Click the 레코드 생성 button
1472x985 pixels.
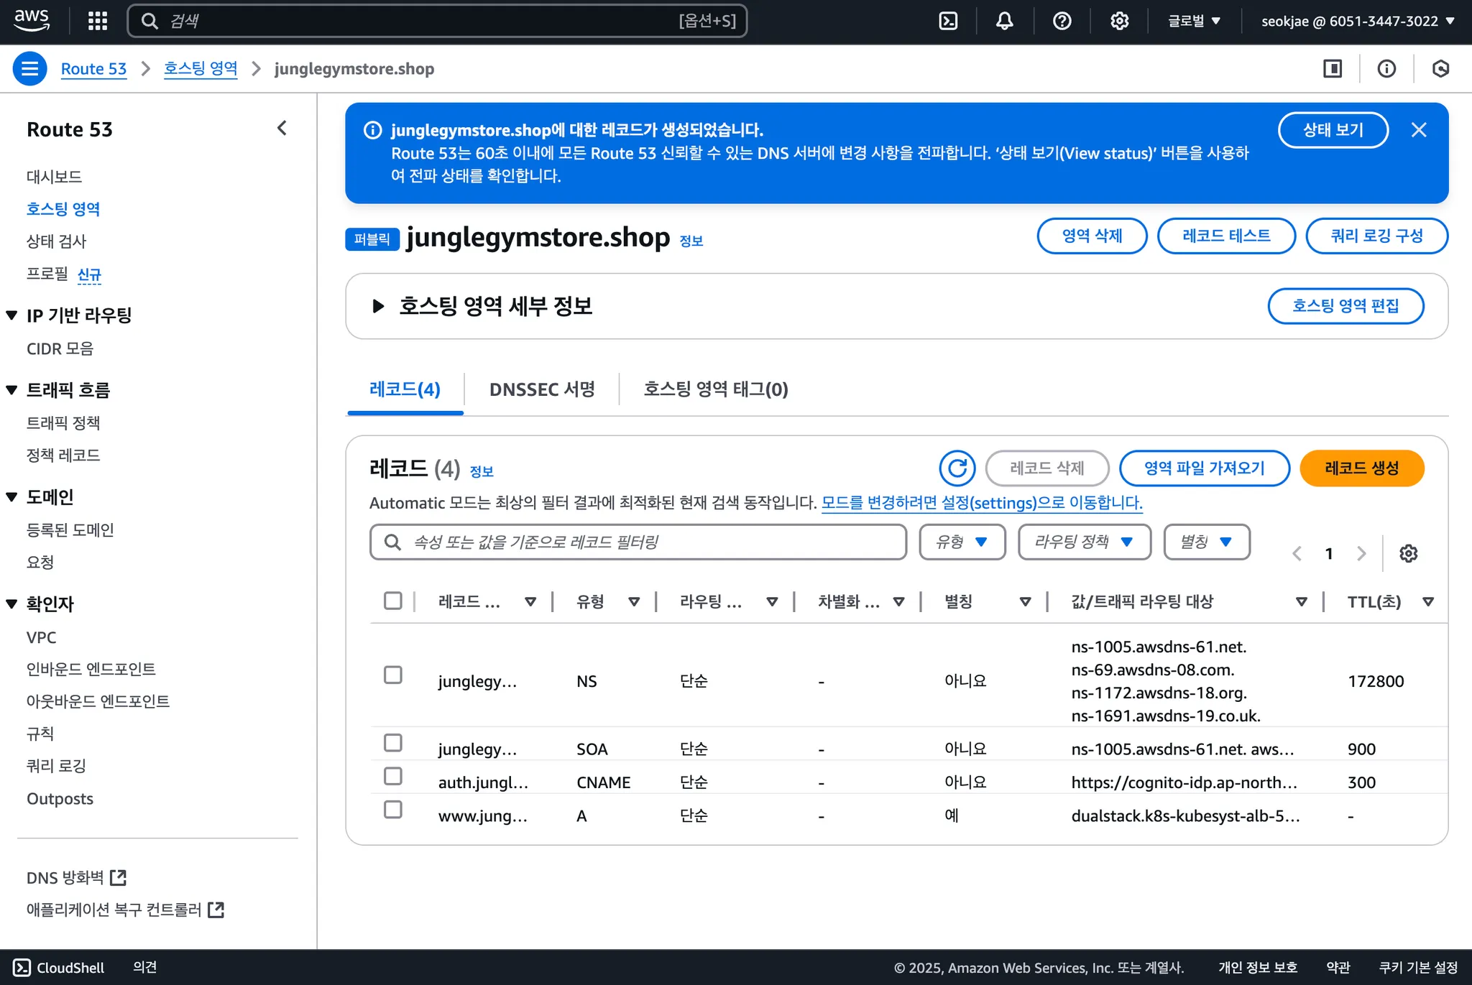(1361, 468)
